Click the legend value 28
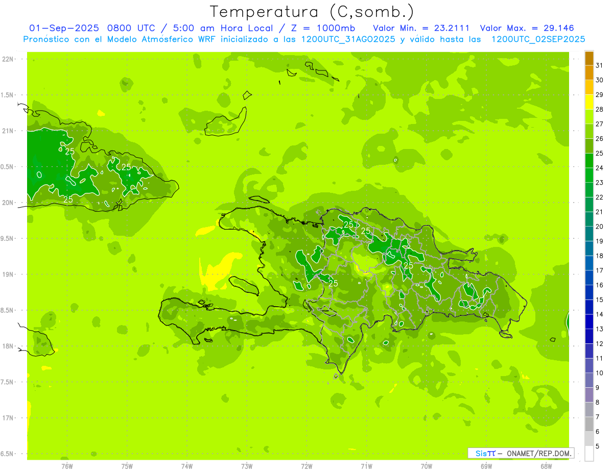The height and width of the screenshot is (473, 613). (x=600, y=109)
